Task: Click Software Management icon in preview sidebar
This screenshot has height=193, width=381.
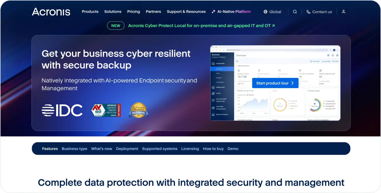Action: (x=213, y=108)
